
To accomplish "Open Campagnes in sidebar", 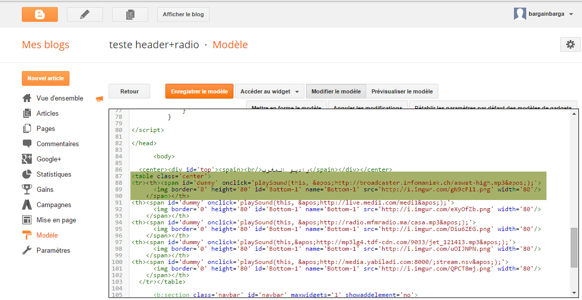I will (x=54, y=205).
